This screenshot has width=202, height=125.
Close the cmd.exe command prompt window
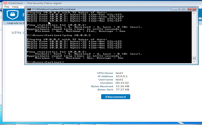tap(192, 9)
